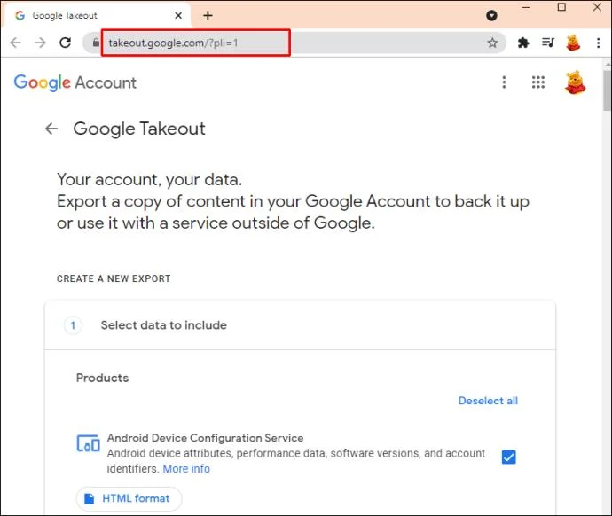Go back using arrow beside Google Takeout
Screen dimensions: 612x516
point(51,129)
